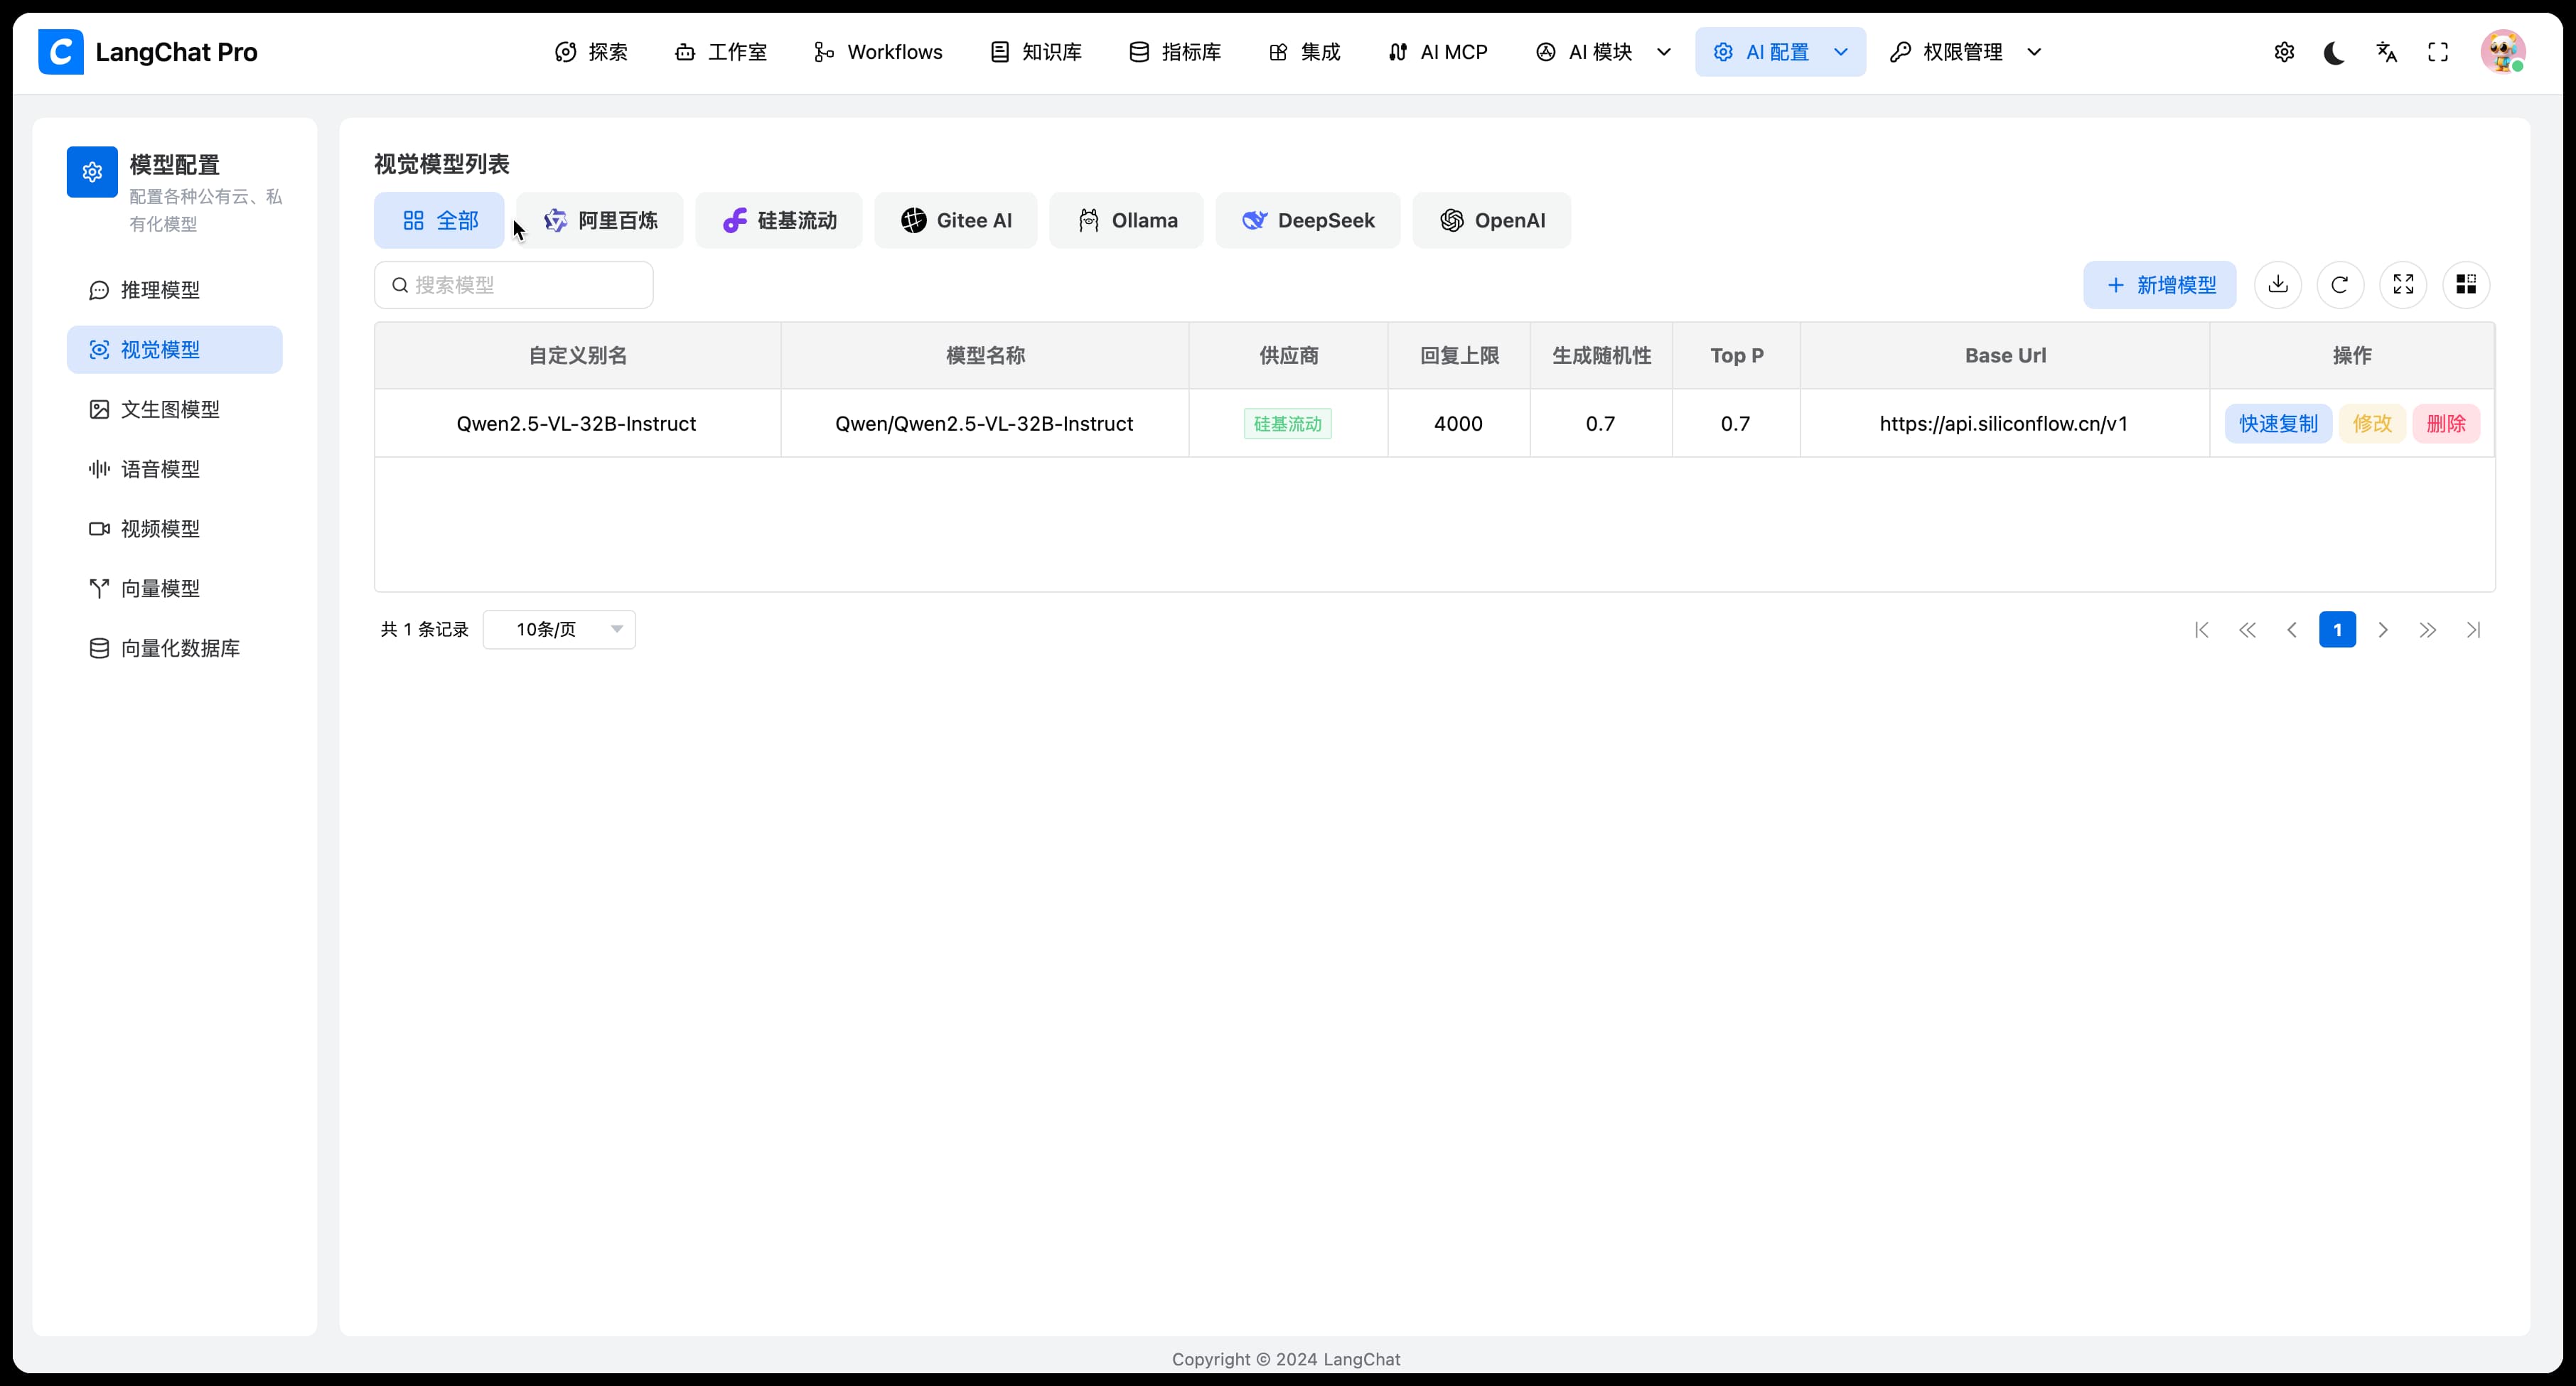The width and height of the screenshot is (2576, 1386).
Task: Open 向量化数据库 in the sidebar
Action: click(175, 648)
